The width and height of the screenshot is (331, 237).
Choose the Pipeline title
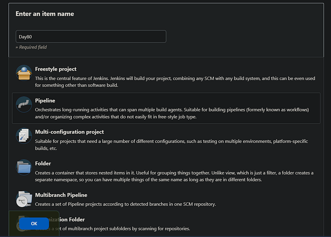click(45, 101)
